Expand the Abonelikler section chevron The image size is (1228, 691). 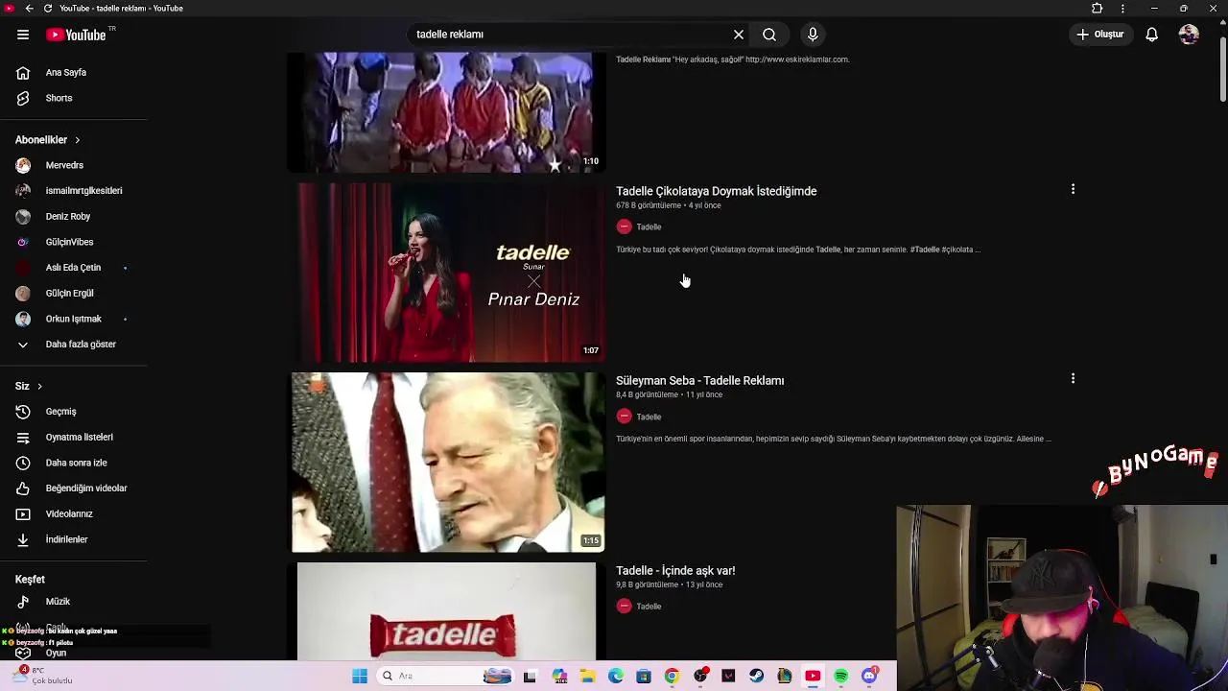tap(77, 140)
